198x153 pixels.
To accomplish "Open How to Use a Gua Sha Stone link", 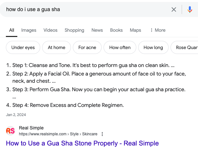I will pyautogui.click(x=82, y=143).
